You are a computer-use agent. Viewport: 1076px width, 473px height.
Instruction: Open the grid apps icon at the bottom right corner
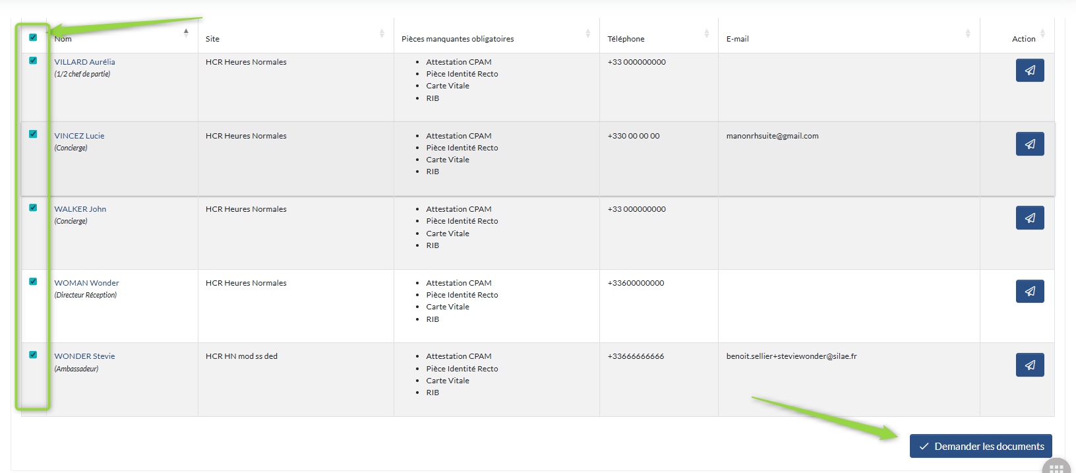click(1056, 467)
